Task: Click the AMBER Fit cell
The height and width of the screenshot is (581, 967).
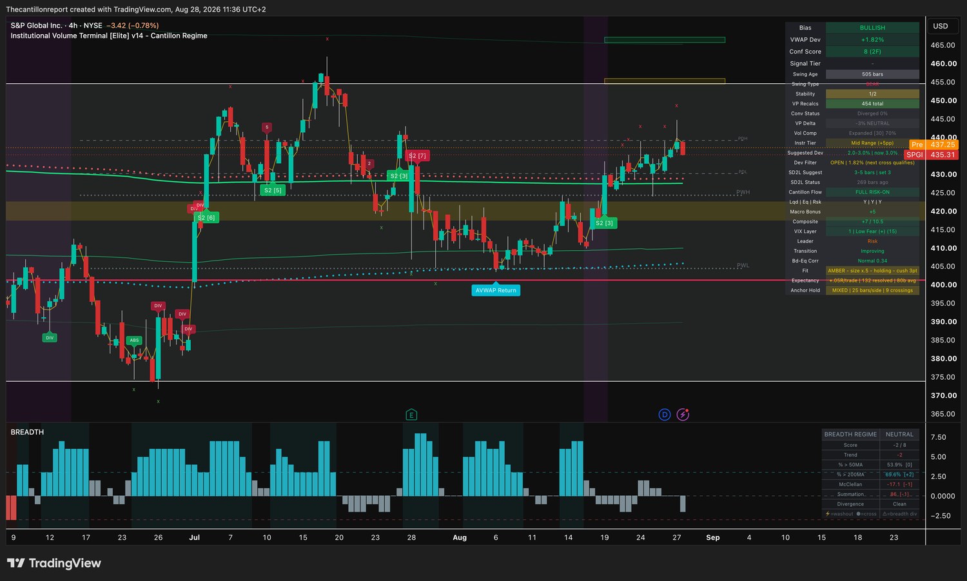Action: (x=872, y=271)
